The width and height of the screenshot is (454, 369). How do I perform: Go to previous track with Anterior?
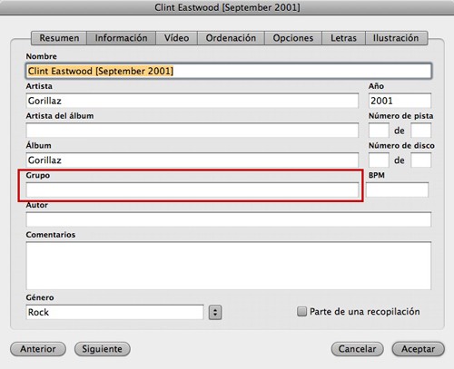click(x=38, y=349)
